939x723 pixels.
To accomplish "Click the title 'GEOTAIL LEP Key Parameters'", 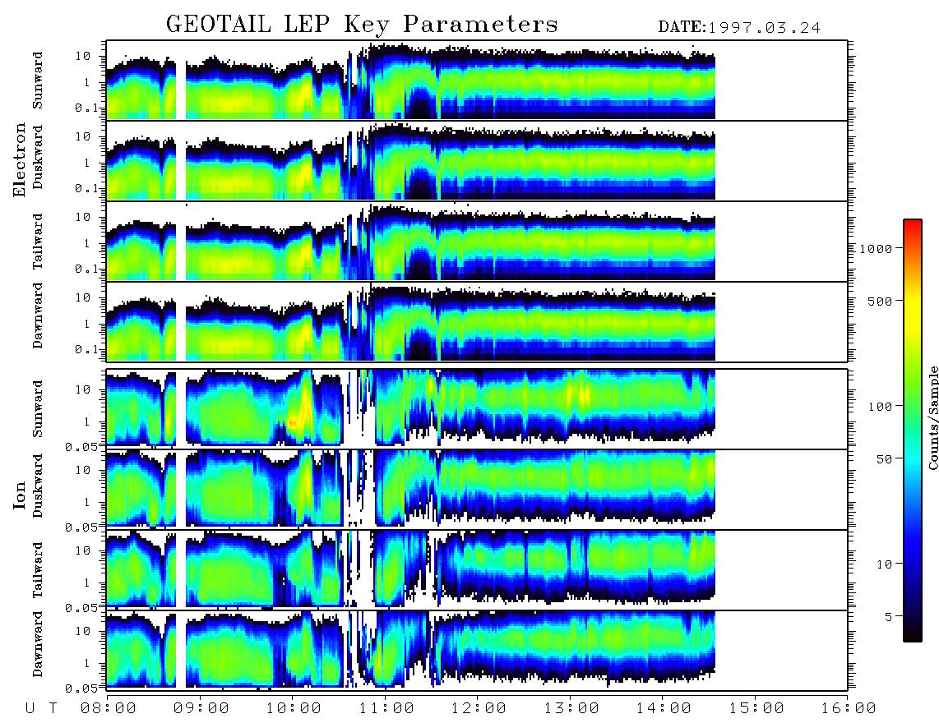I will (x=362, y=25).
